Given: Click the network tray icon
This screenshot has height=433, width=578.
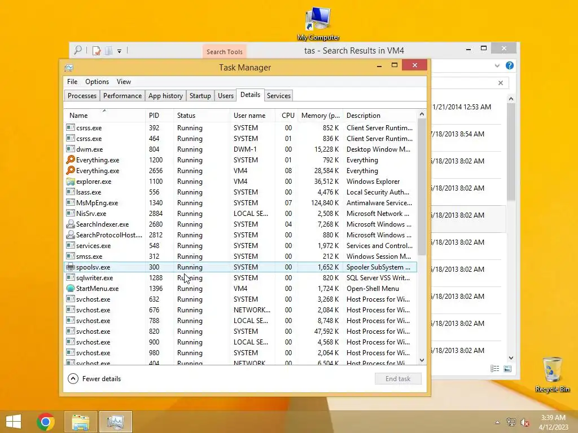Looking at the screenshot, I should click(x=511, y=422).
